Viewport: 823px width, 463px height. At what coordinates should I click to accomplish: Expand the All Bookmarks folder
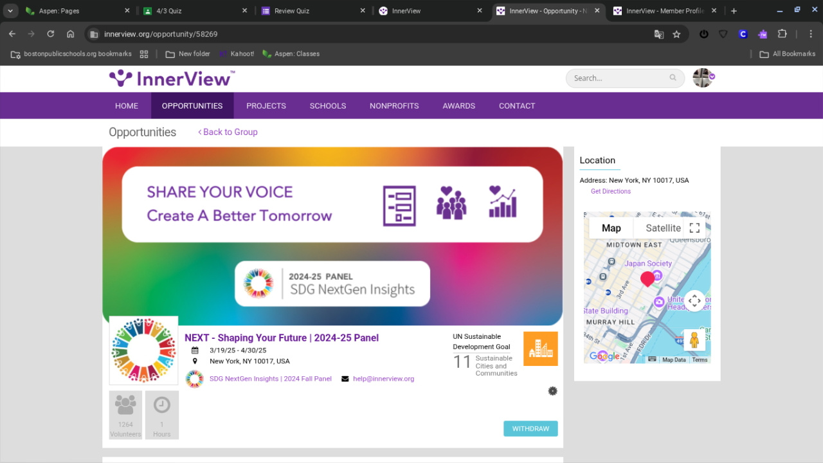(788, 54)
